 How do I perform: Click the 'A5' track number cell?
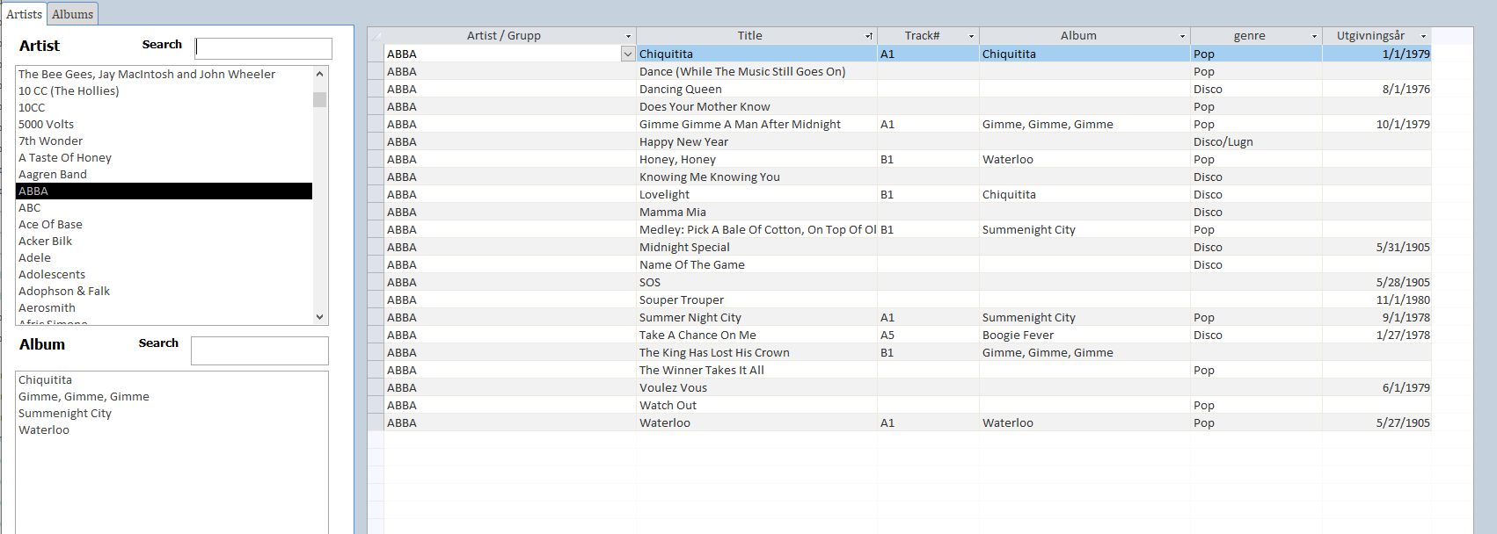point(928,335)
